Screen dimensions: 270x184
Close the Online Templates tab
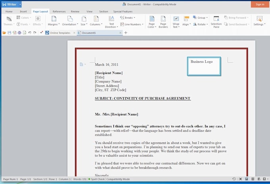point(74,33)
